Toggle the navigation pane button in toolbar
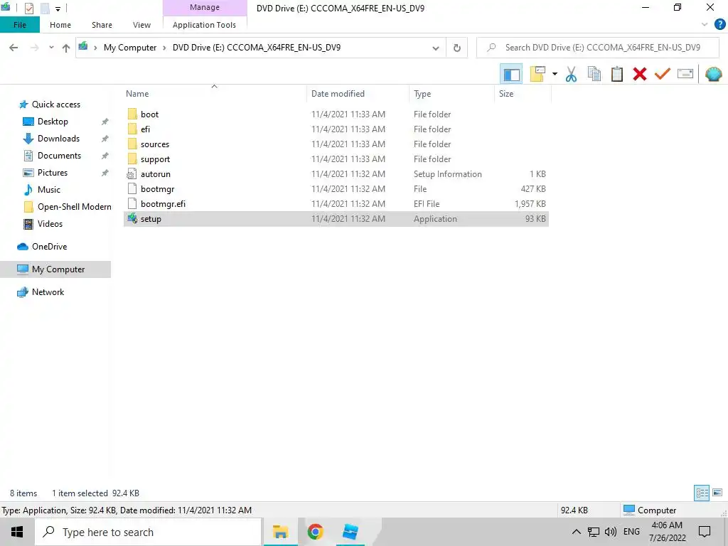728x546 pixels. point(511,74)
